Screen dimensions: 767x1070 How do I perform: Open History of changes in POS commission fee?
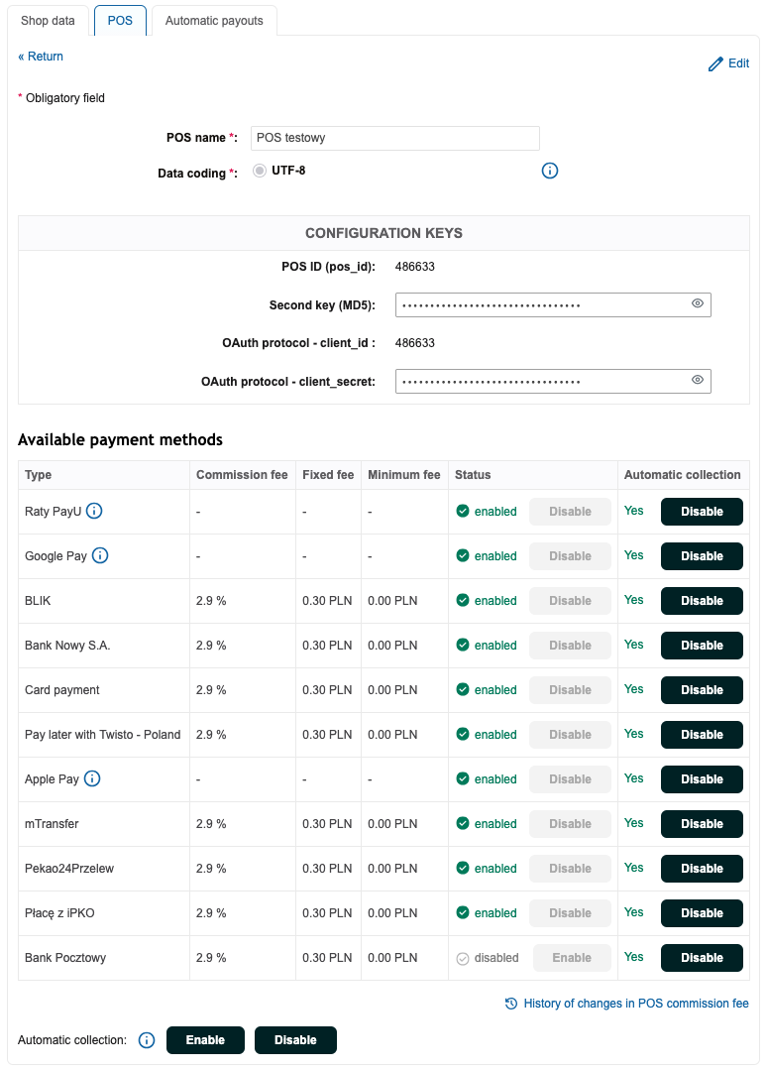point(635,1004)
